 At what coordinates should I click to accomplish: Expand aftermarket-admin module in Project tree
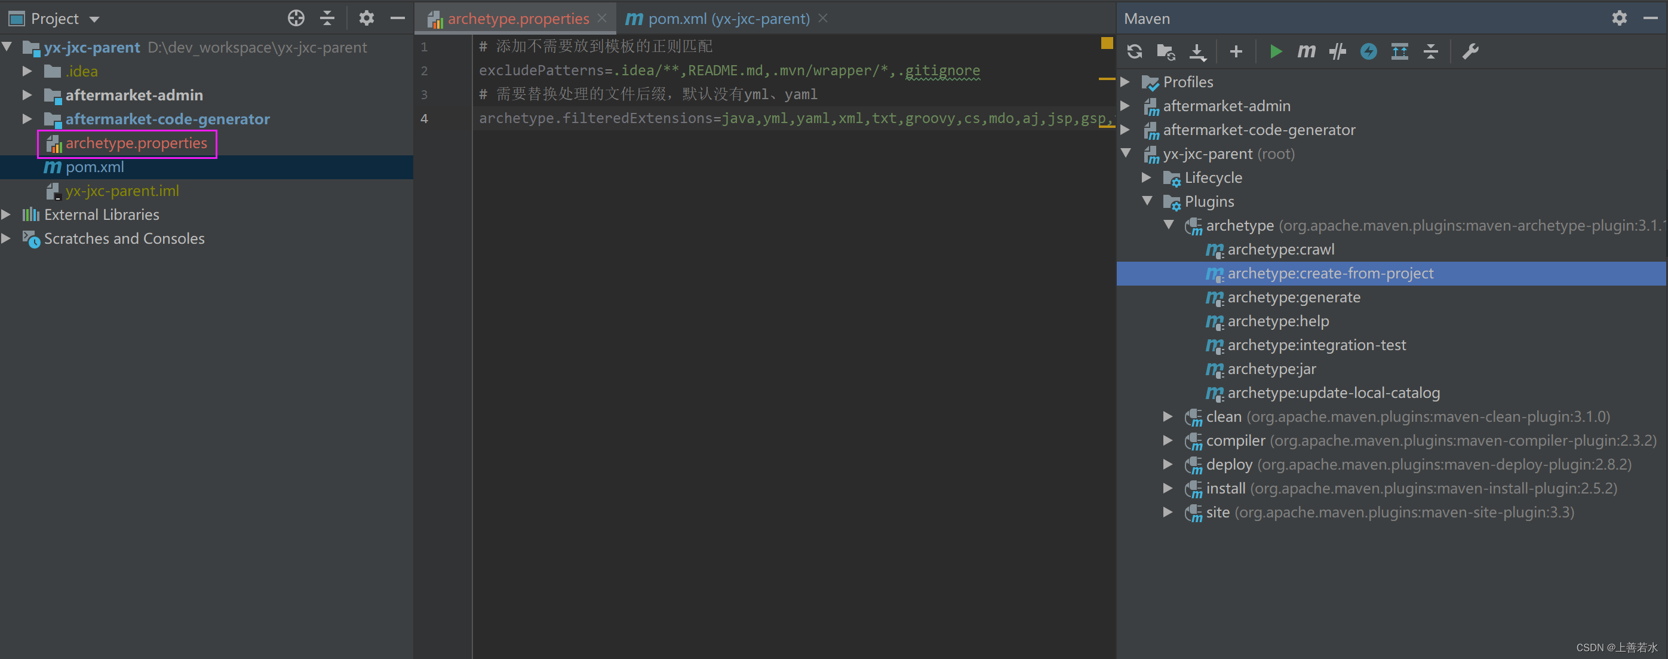point(27,94)
